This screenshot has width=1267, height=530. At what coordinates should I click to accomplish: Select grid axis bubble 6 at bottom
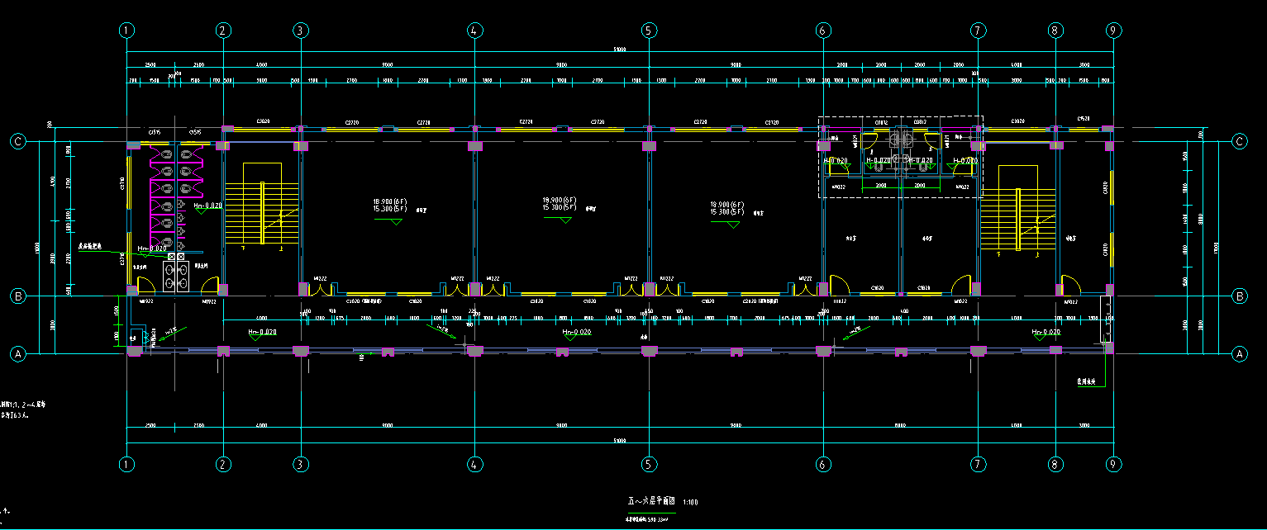(x=822, y=465)
